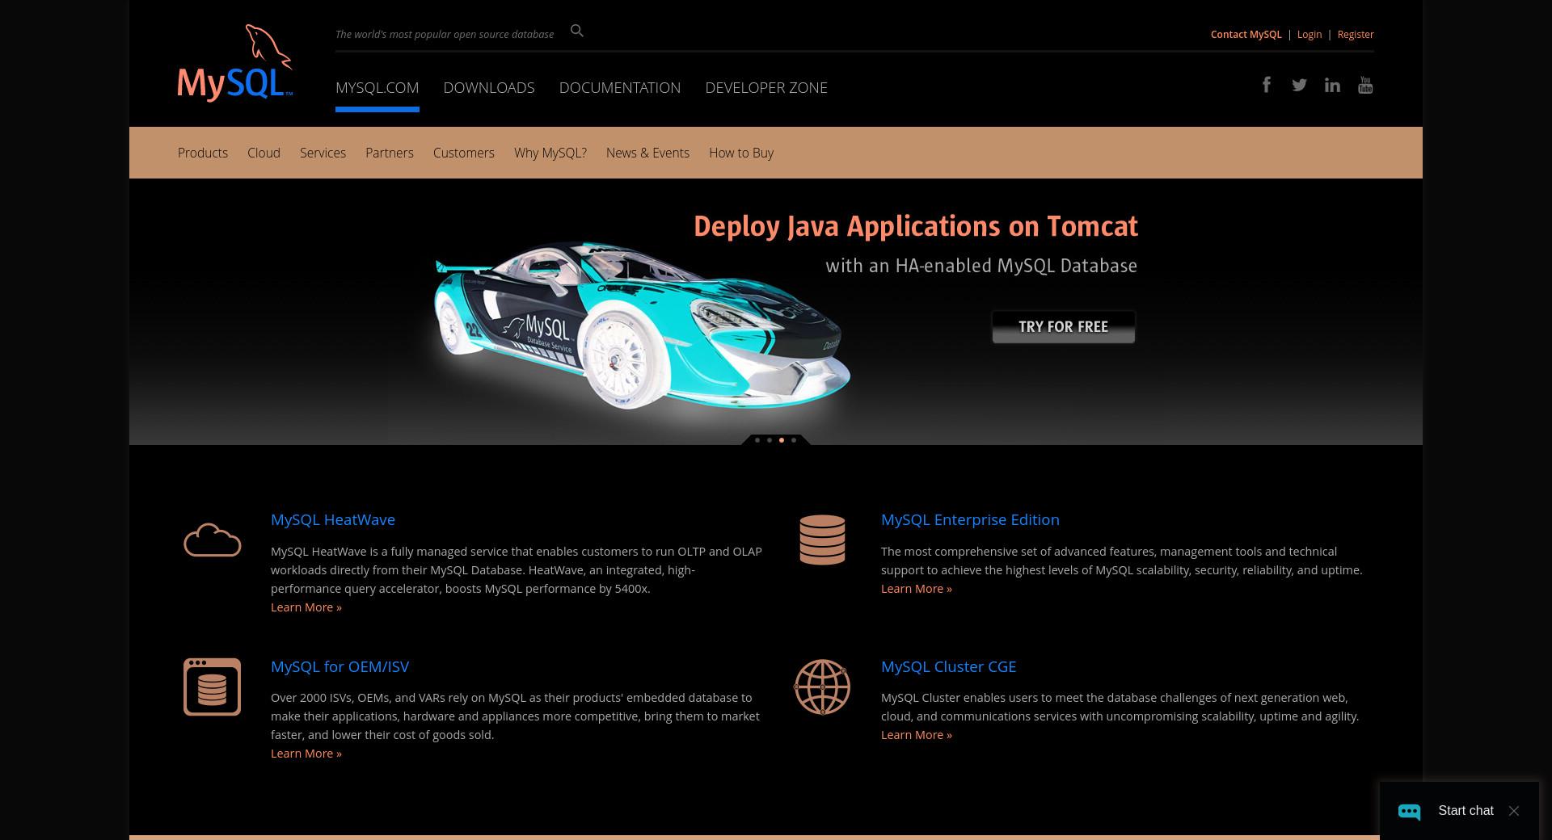Click the MySQL race car banner image
Viewport: 1552px width, 840px height.
coord(641,325)
